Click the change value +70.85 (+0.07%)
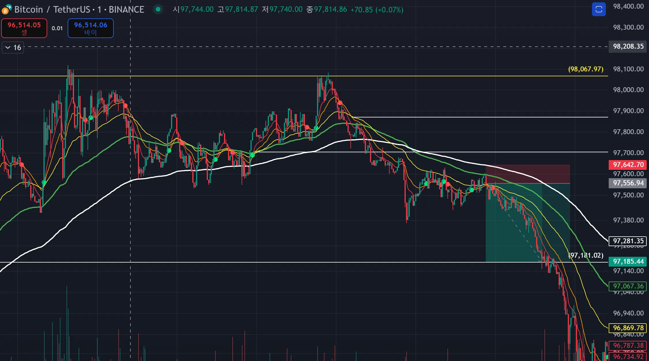 [377, 10]
